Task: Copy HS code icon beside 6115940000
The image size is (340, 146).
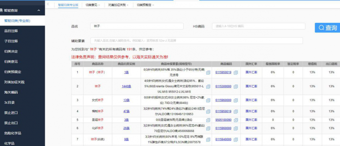Action: pyautogui.click(x=236, y=140)
